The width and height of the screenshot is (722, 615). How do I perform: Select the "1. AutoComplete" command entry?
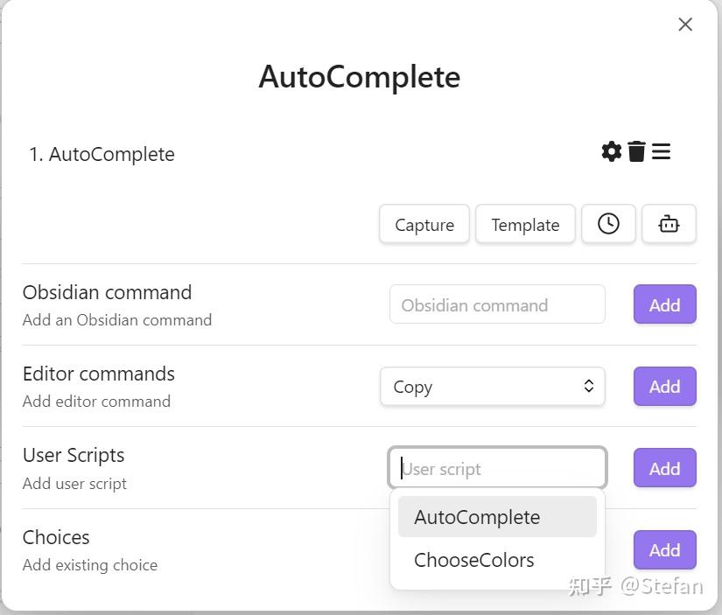click(102, 155)
